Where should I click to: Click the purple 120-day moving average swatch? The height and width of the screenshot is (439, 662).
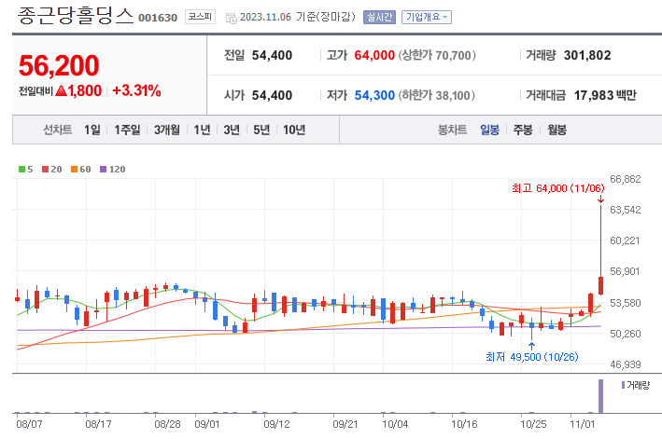pos(103,170)
